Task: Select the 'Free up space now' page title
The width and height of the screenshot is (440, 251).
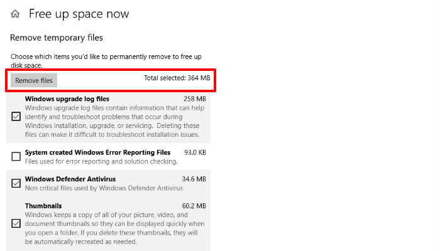Action: pos(79,14)
